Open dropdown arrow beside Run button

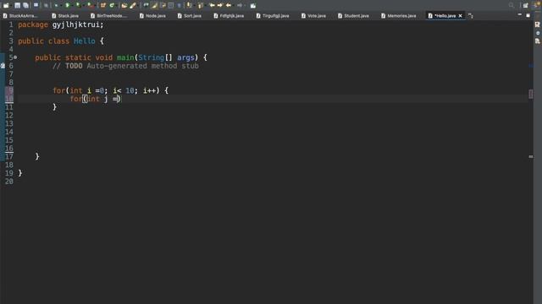72,6
